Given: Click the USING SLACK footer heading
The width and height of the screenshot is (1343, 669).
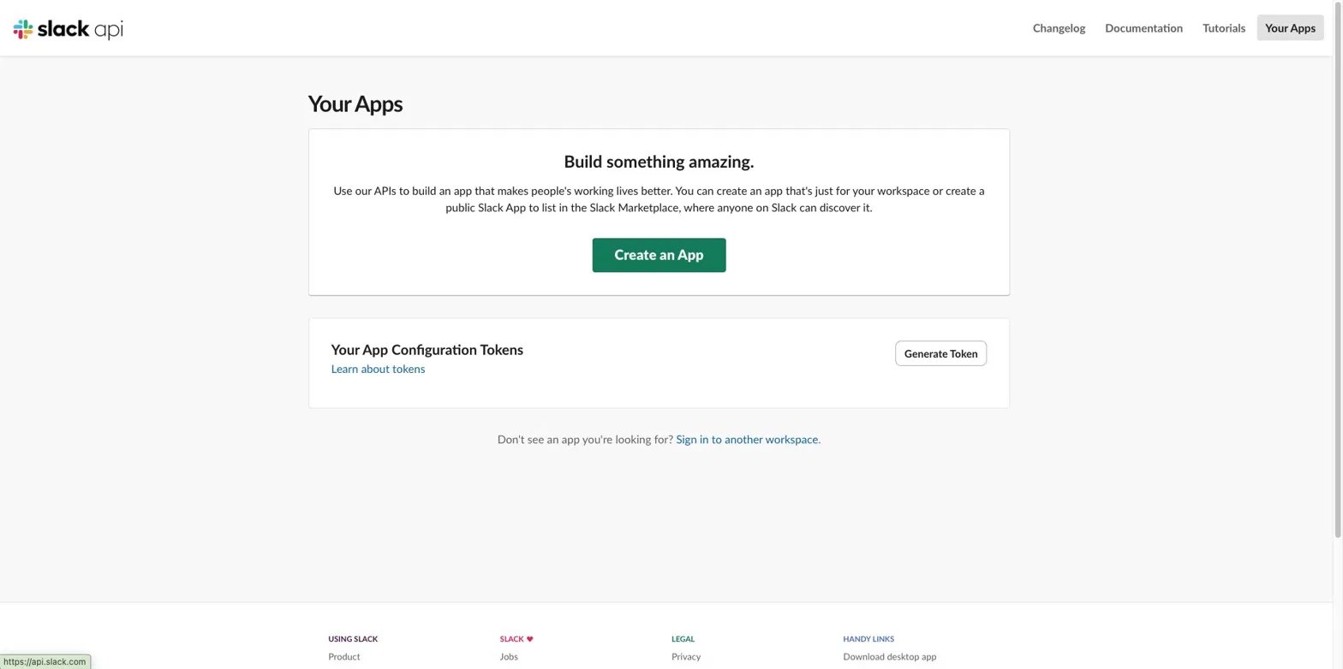Looking at the screenshot, I should tap(353, 639).
